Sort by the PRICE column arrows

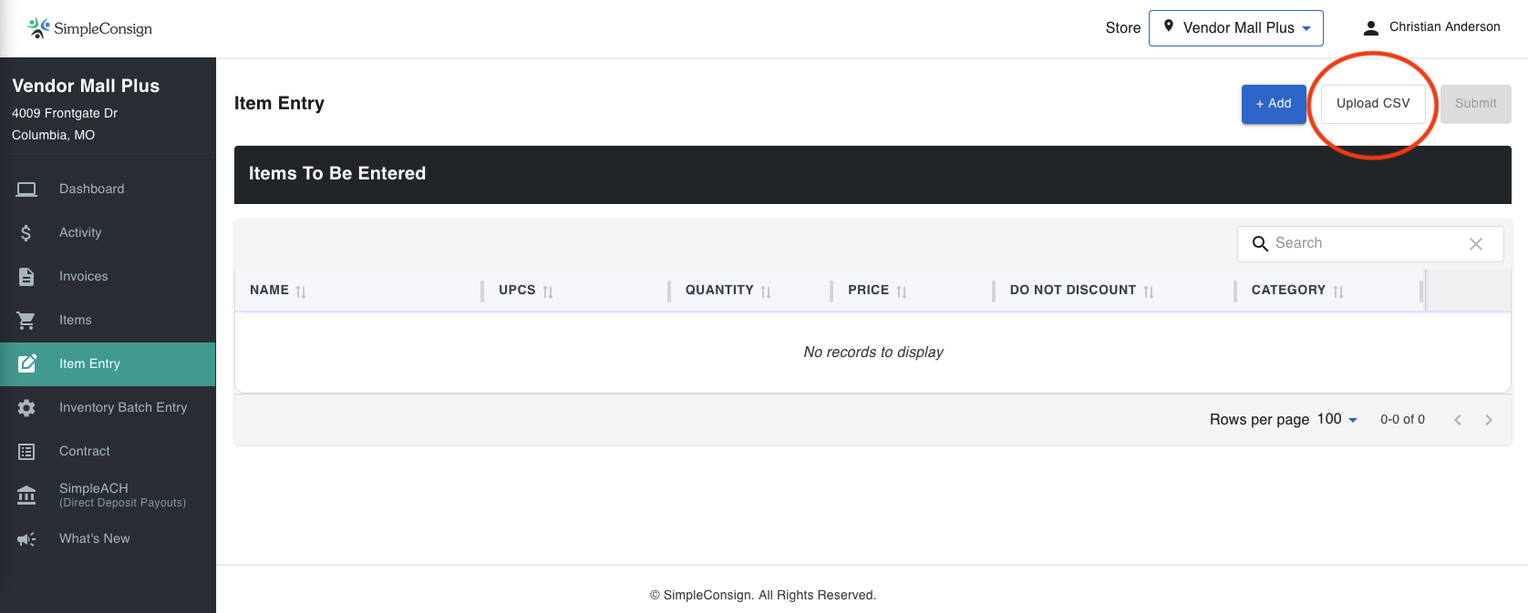click(x=902, y=291)
